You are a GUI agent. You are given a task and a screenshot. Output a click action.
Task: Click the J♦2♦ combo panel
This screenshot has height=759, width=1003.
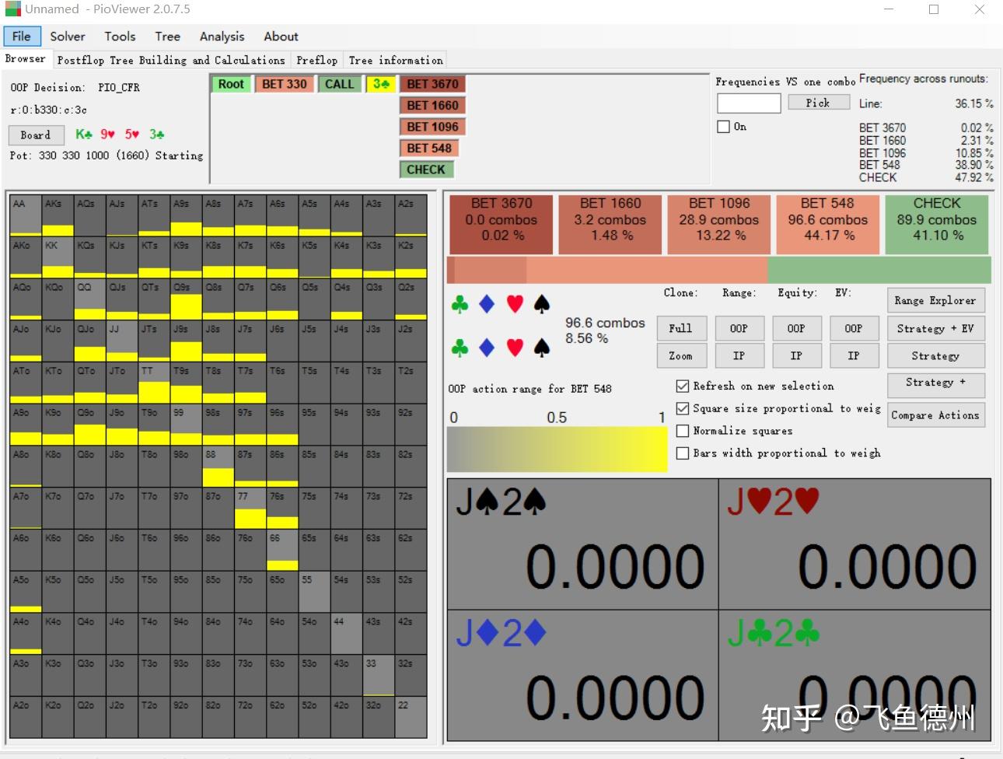pos(582,675)
